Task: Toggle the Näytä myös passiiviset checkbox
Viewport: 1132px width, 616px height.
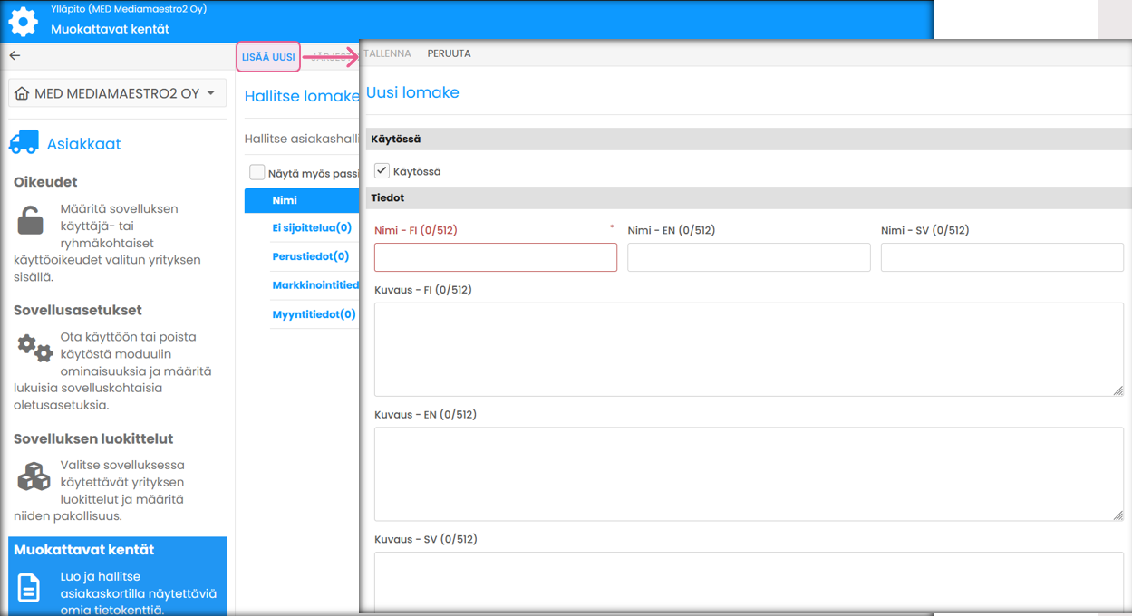Action: 257,172
